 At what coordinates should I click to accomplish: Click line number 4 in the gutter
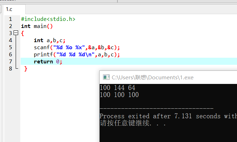10,40
